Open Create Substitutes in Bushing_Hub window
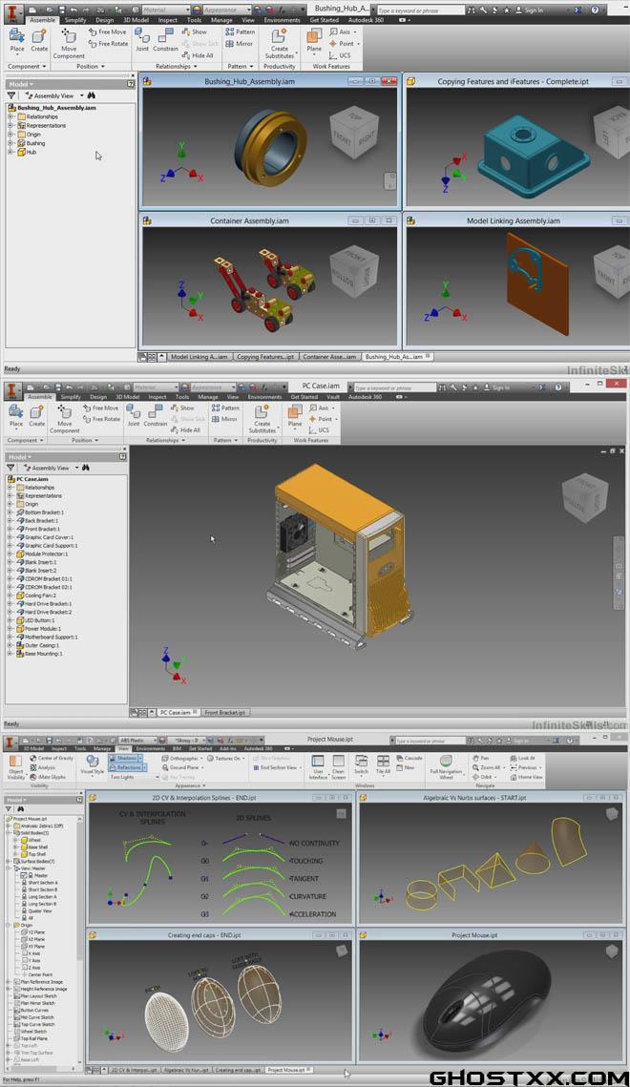 point(280,44)
